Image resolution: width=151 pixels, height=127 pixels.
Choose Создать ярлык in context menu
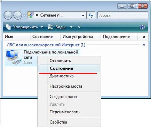[x=69, y=97]
